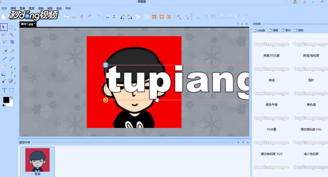Apply the 曲线 effect

272,80
